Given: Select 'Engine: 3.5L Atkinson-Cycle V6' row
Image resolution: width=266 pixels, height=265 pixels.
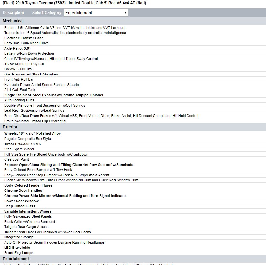Looking at the screenshot, I should [133, 28].
